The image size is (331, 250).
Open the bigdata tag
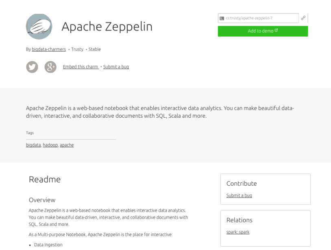coord(33,145)
